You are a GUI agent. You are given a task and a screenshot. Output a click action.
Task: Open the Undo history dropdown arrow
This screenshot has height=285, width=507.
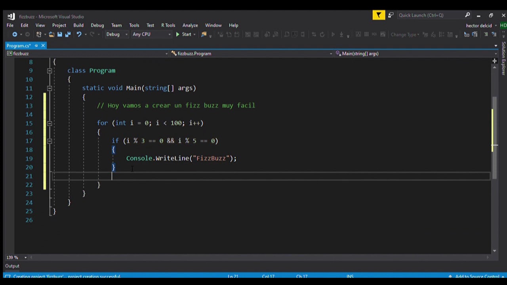pos(86,34)
